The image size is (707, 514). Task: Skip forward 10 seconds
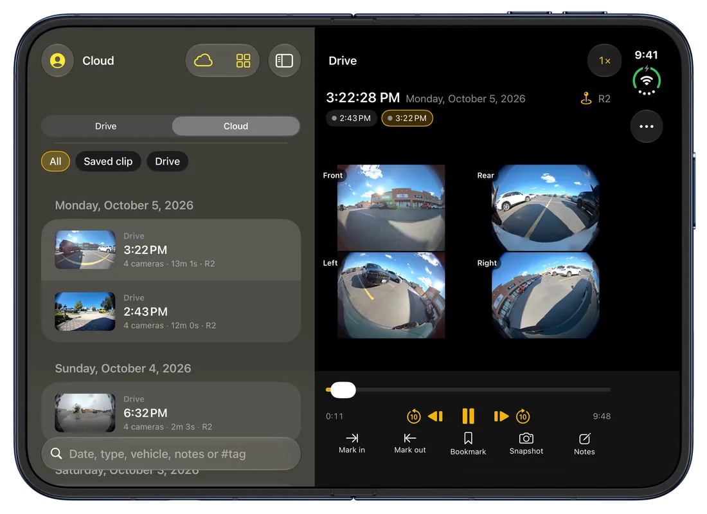(x=523, y=416)
